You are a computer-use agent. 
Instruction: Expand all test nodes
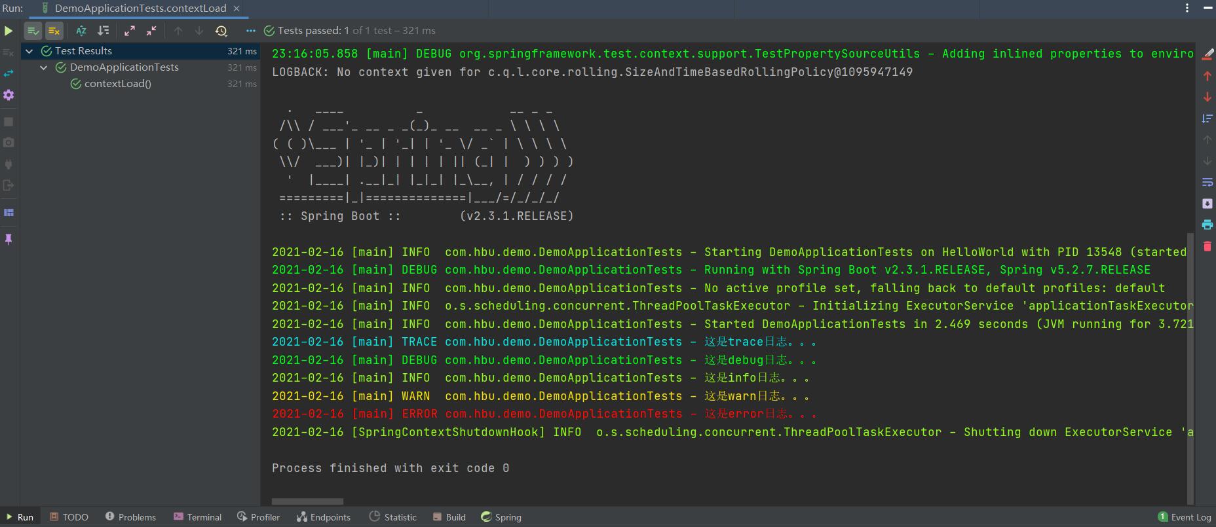(130, 31)
